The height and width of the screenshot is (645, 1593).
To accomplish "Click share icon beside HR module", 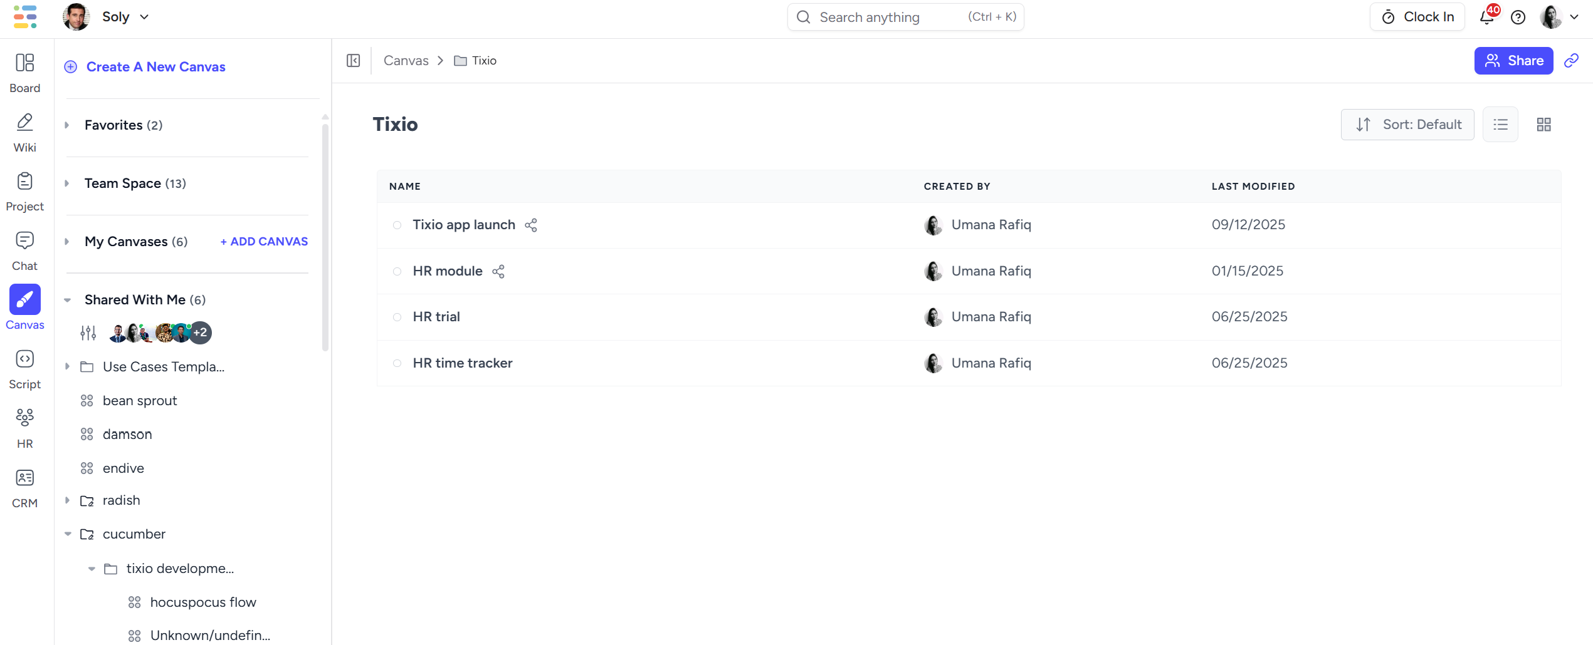I will tap(498, 271).
